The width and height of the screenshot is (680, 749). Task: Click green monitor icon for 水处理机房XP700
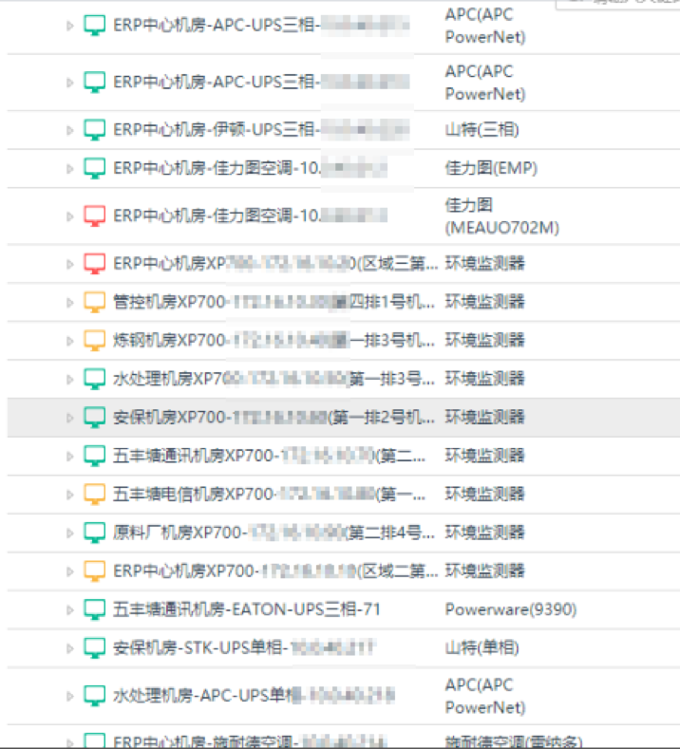click(95, 380)
